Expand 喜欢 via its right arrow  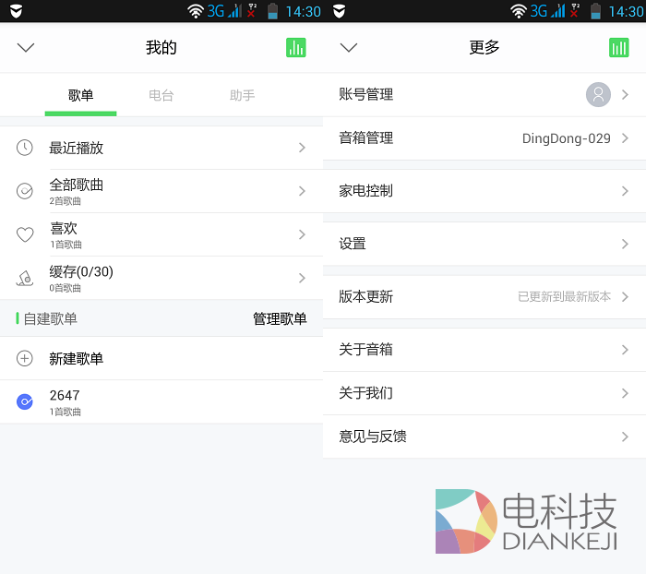pyautogui.click(x=302, y=234)
